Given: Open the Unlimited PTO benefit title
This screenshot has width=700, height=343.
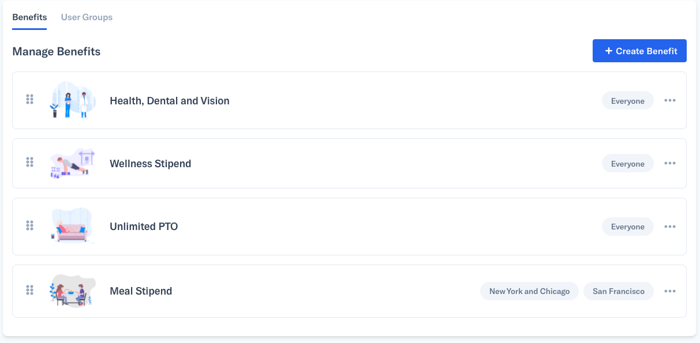Looking at the screenshot, I should [144, 227].
